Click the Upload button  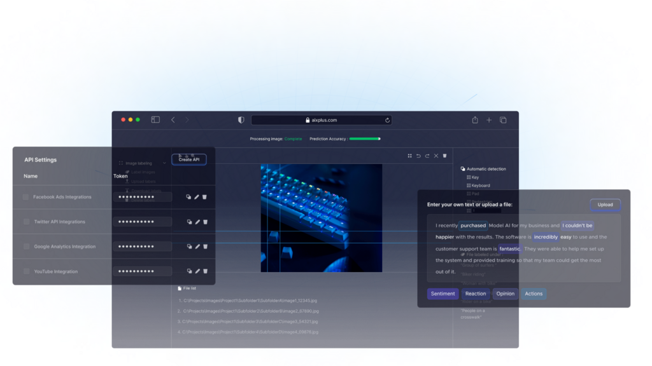tap(605, 205)
